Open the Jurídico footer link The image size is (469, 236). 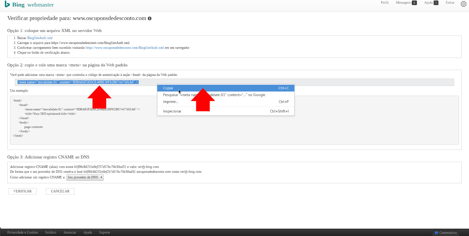click(x=51, y=232)
